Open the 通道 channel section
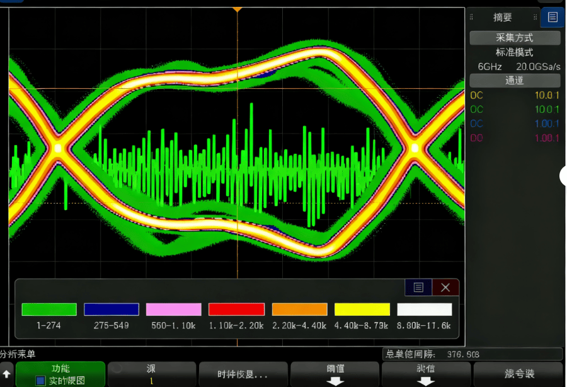Image resolution: width=567 pixels, height=387 pixels. pos(515,81)
